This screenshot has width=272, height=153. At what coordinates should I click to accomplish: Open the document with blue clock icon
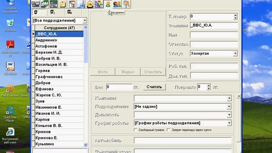point(81,4)
